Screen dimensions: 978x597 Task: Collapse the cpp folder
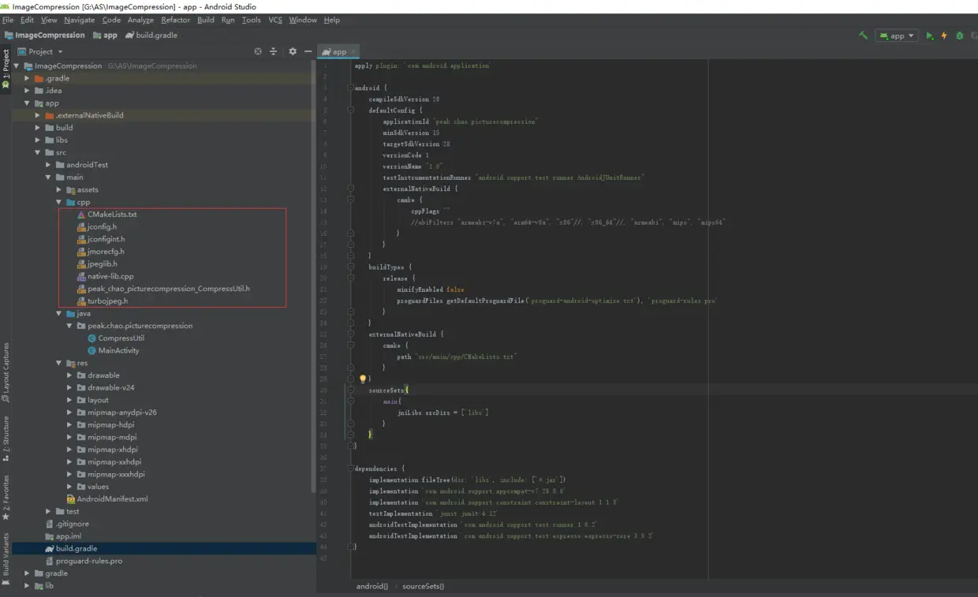point(59,202)
